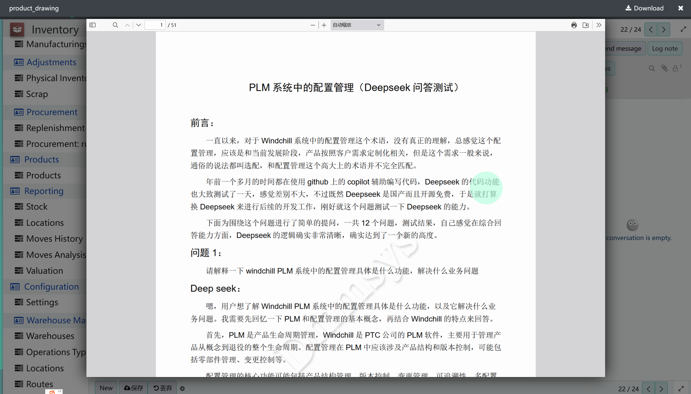691x394 pixels.
Task: Open the find-in-document search icon
Action: tap(116, 25)
